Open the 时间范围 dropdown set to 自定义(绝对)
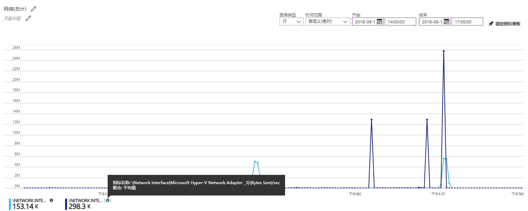Viewport: 528px width, 211px height. [x=327, y=22]
